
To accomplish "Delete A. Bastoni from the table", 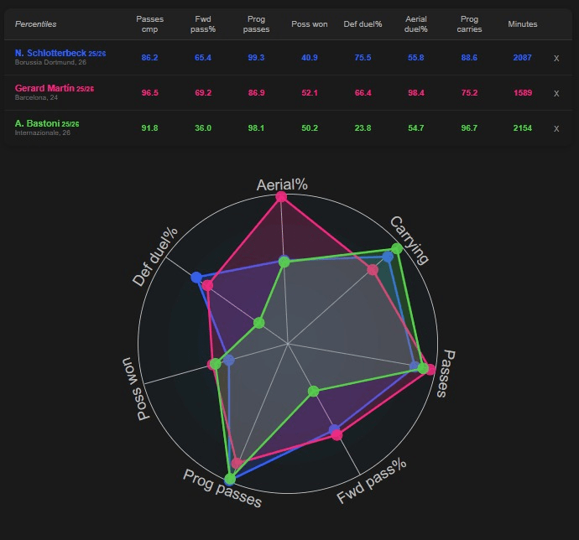I will point(556,128).
